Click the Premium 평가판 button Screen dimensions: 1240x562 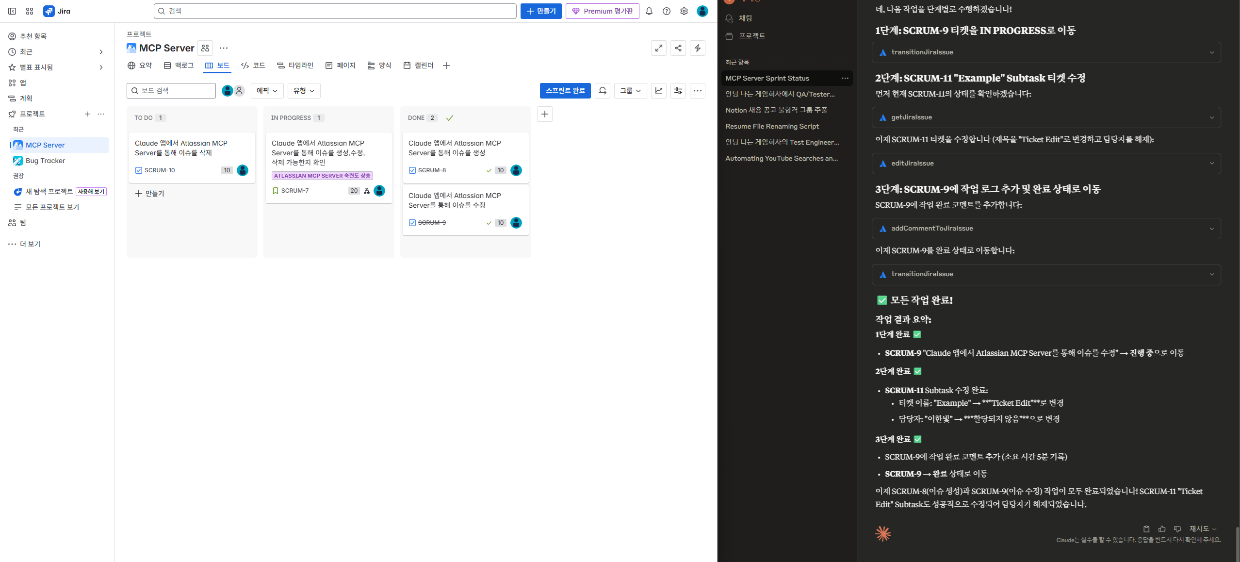pos(603,11)
